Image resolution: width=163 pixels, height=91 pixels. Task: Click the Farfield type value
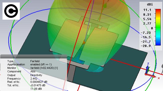click(35, 61)
